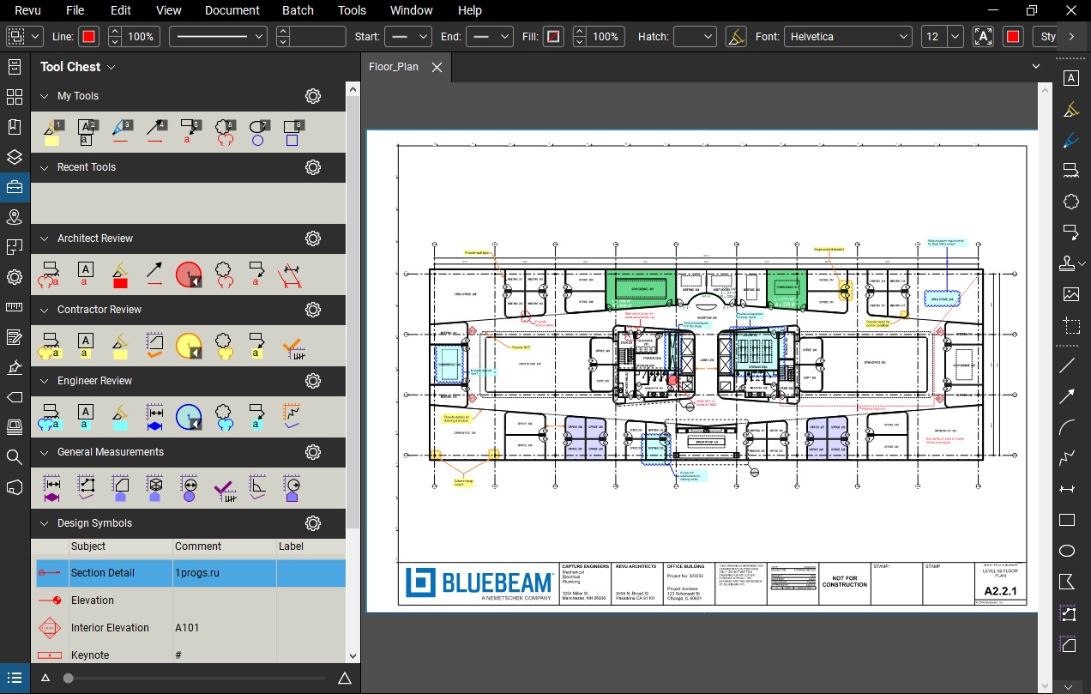This screenshot has width=1091, height=694.
Task: Open the Tool Chest panel icon in left sidebar
Action: 14,187
